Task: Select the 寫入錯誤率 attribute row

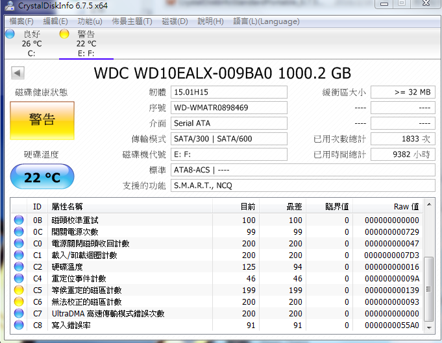Action: pos(217,325)
